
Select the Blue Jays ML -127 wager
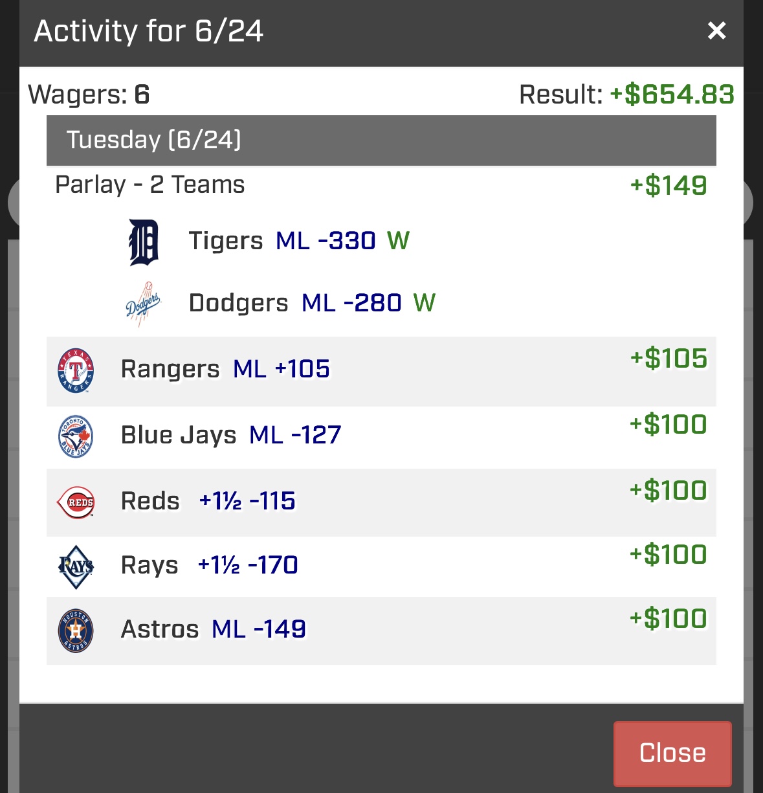pos(381,437)
